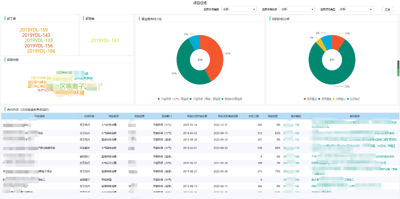Sort by the 项目进度 column header
This screenshot has width=400, height=199.
pyautogui.click(x=273, y=116)
